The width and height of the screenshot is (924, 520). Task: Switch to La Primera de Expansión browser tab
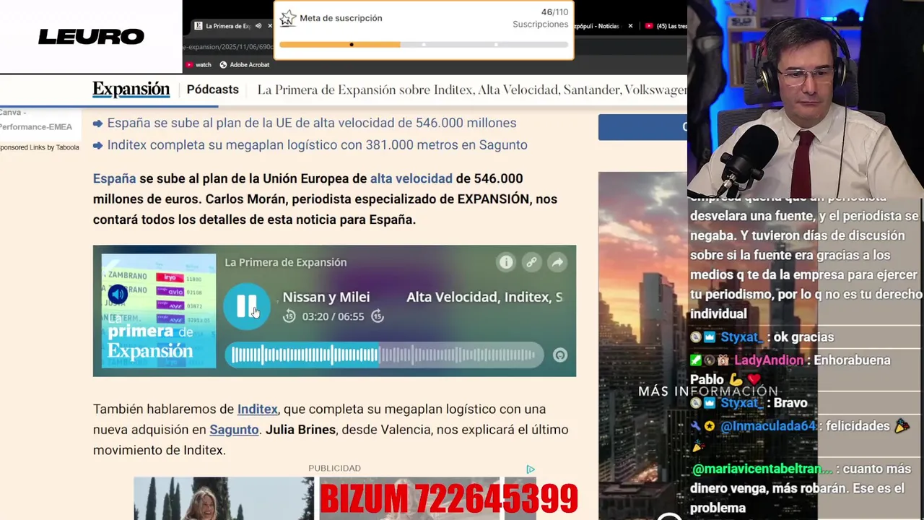[x=227, y=26]
